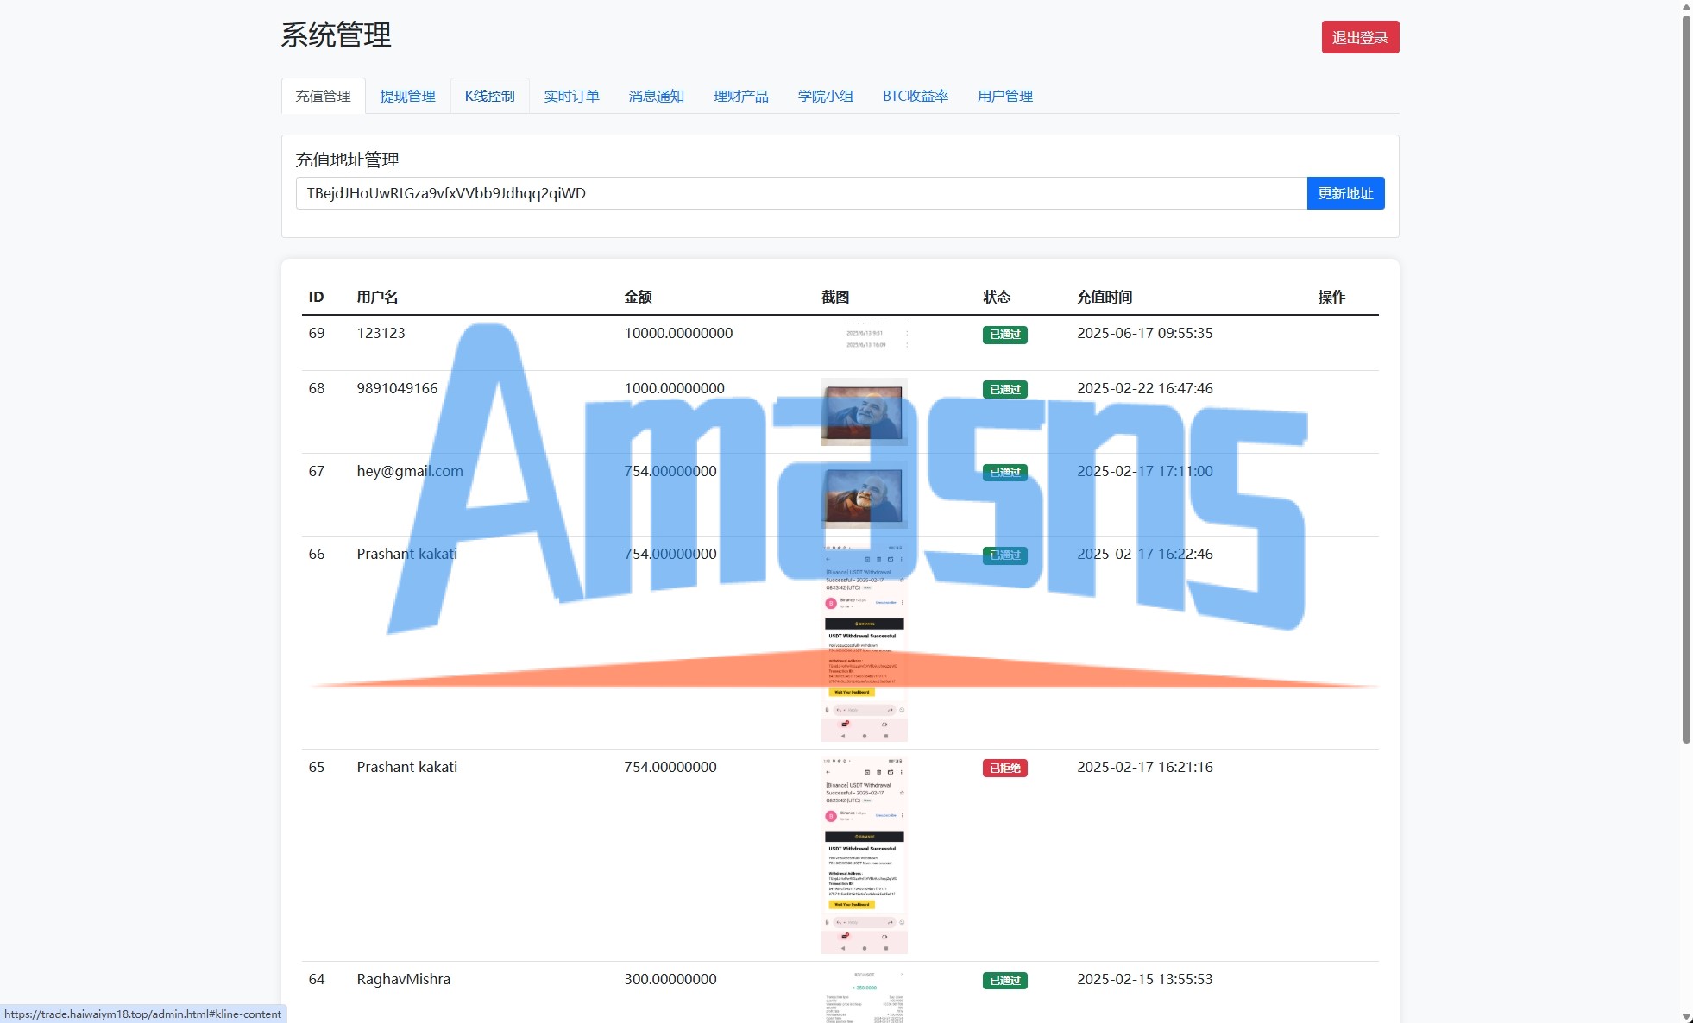Viewport: 1693px width, 1023px height.
Task: Click the 已通过 badge in row 64
Action: (x=1005, y=981)
